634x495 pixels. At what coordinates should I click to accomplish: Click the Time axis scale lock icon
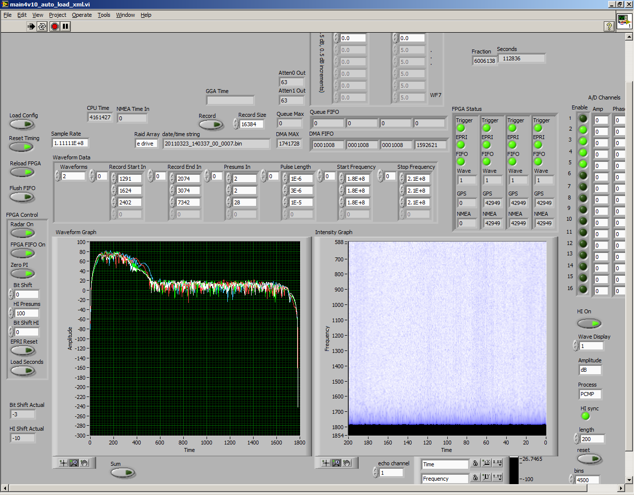click(x=475, y=463)
